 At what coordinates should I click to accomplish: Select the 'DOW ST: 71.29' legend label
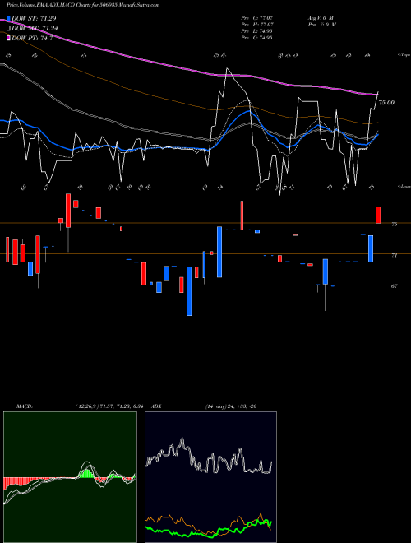click(34, 19)
